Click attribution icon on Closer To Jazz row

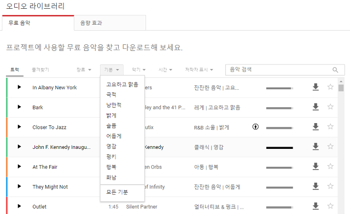(x=255, y=127)
